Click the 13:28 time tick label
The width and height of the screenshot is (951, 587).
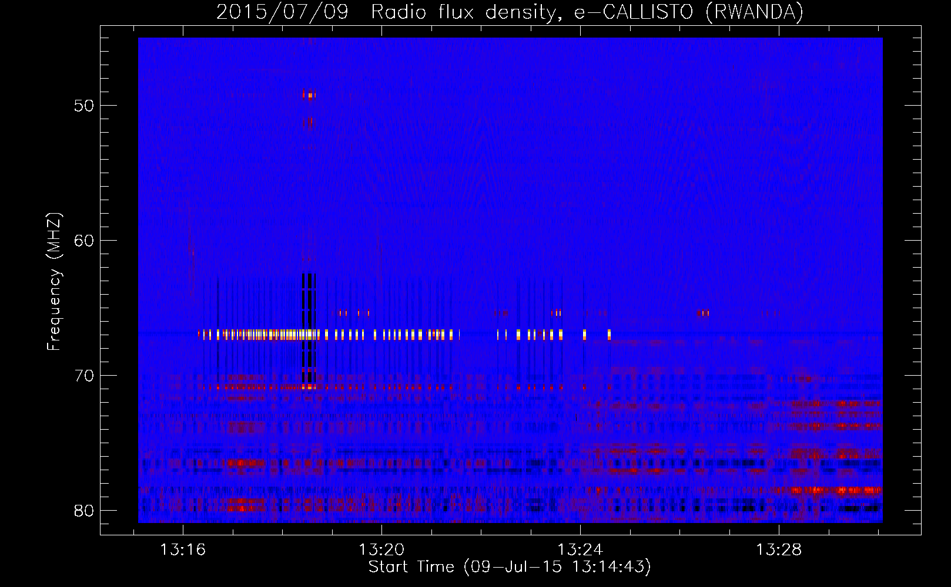[779, 550]
